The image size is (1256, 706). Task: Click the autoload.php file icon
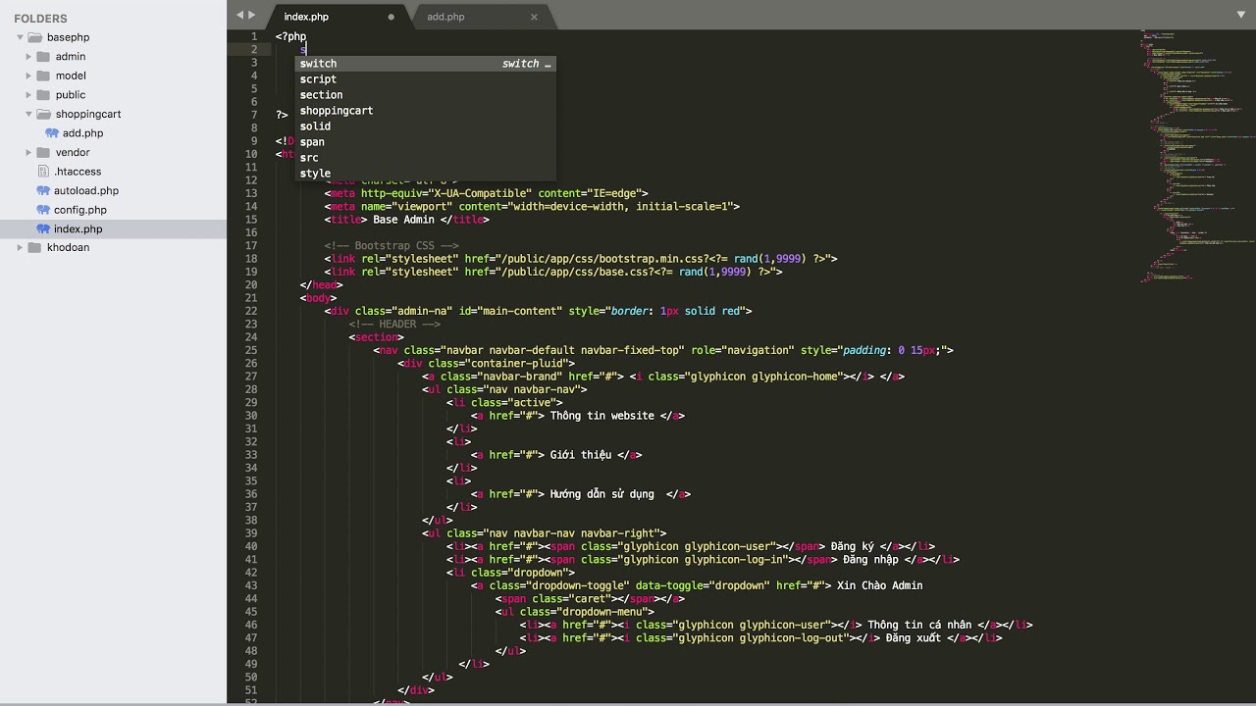point(43,190)
